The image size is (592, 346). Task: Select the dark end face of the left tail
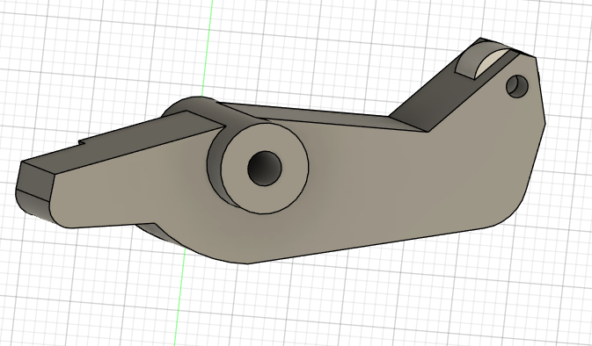[34, 182]
